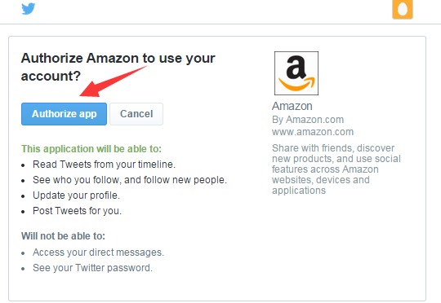Screen dimensions: 441x303
Task: Cancel the authorization request
Action: [136, 114]
